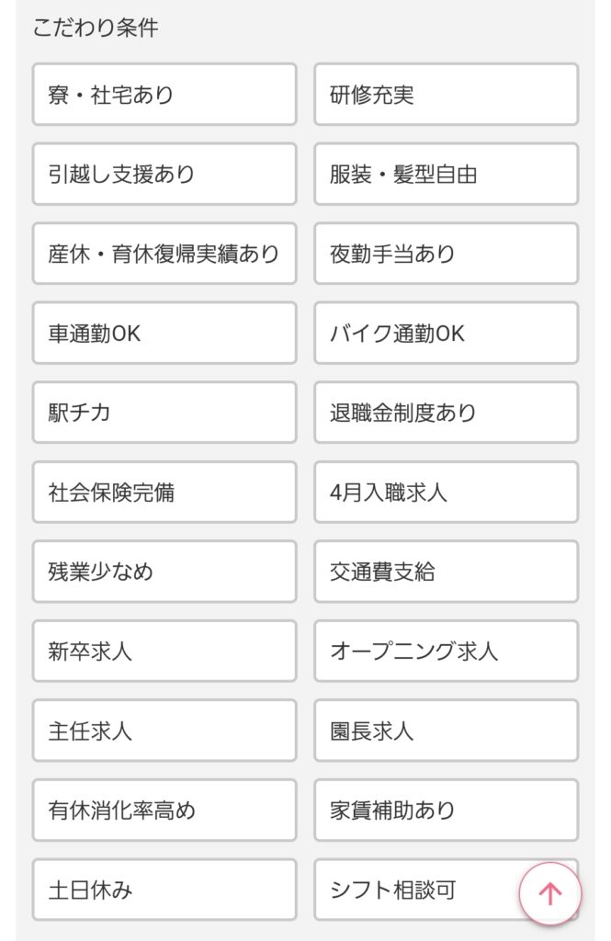This screenshot has width=611, height=941.
Task: Click the バイク通勤OK filter
Action: coord(446,334)
